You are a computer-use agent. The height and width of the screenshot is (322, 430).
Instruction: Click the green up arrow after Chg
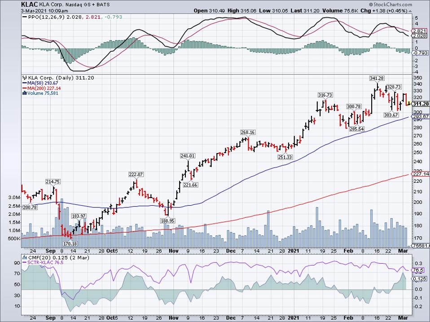pyautogui.click(x=410, y=11)
